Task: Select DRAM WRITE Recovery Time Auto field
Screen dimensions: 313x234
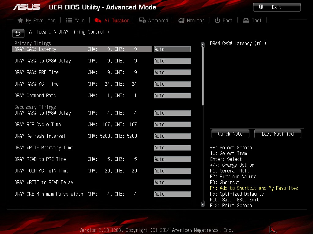Action: [172, 148]
